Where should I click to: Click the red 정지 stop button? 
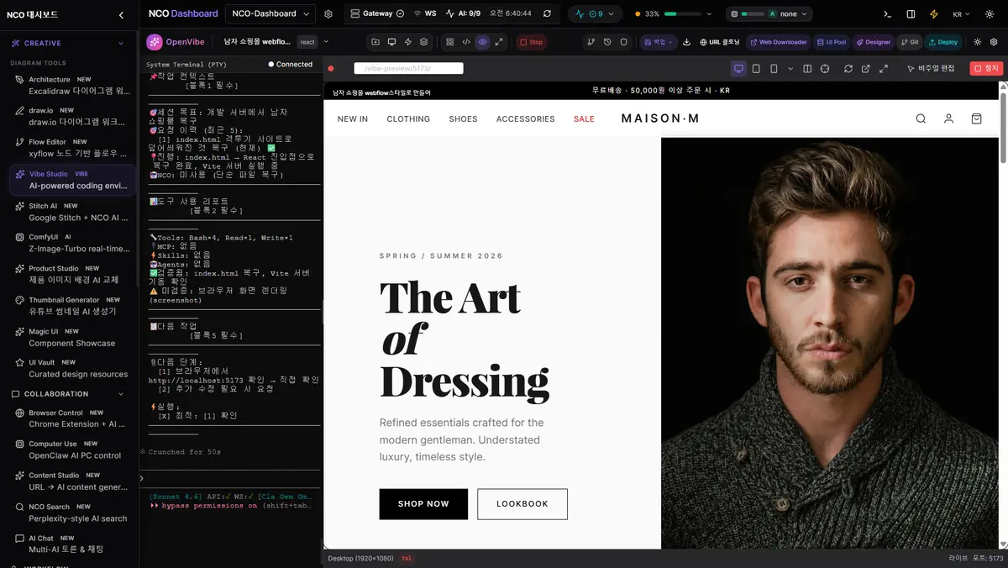pos(986,69)
